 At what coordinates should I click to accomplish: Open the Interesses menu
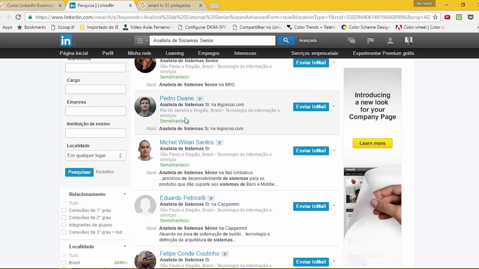[245, 53]
